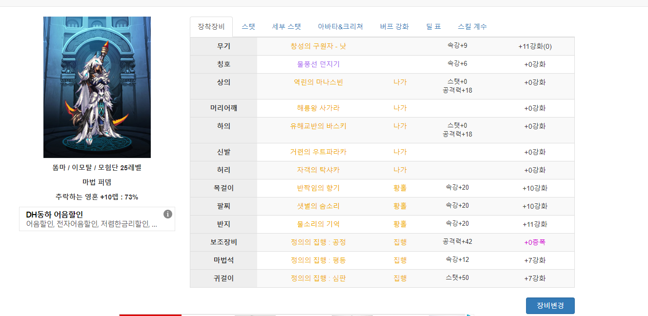This screenshot has height=316, width=648.
Task: Click the 추락하는 영혼 +10렙 : 73% text
Action: click(x=97, y=197)
